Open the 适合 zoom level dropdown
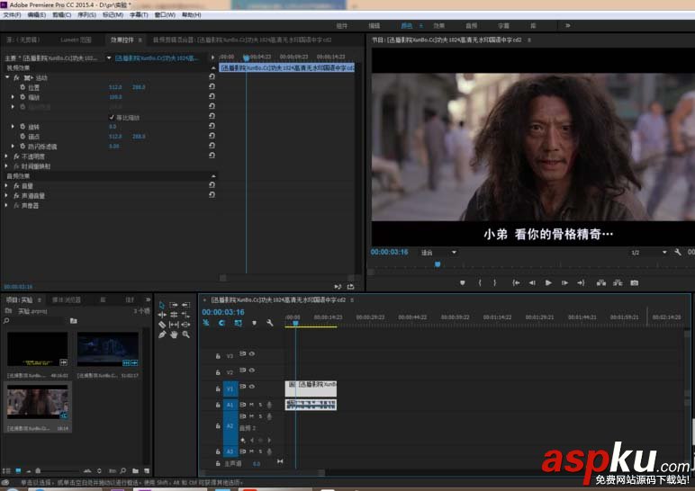Screen dimensions: 695x491 pyautogui.click(x=438, y=253)
